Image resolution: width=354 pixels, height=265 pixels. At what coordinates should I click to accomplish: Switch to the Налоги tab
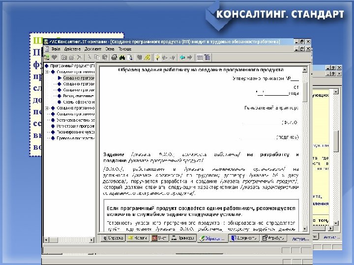tap(138, 238)
